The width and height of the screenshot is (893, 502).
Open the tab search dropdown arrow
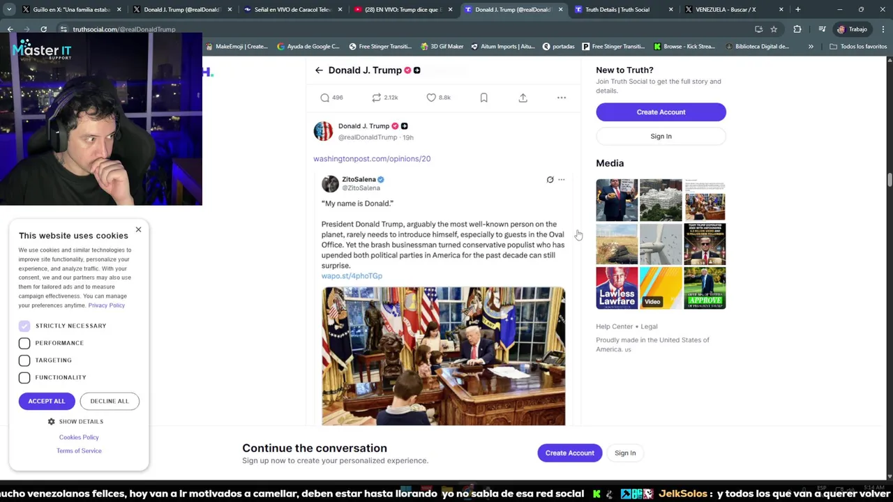click(x=9, y=10)
